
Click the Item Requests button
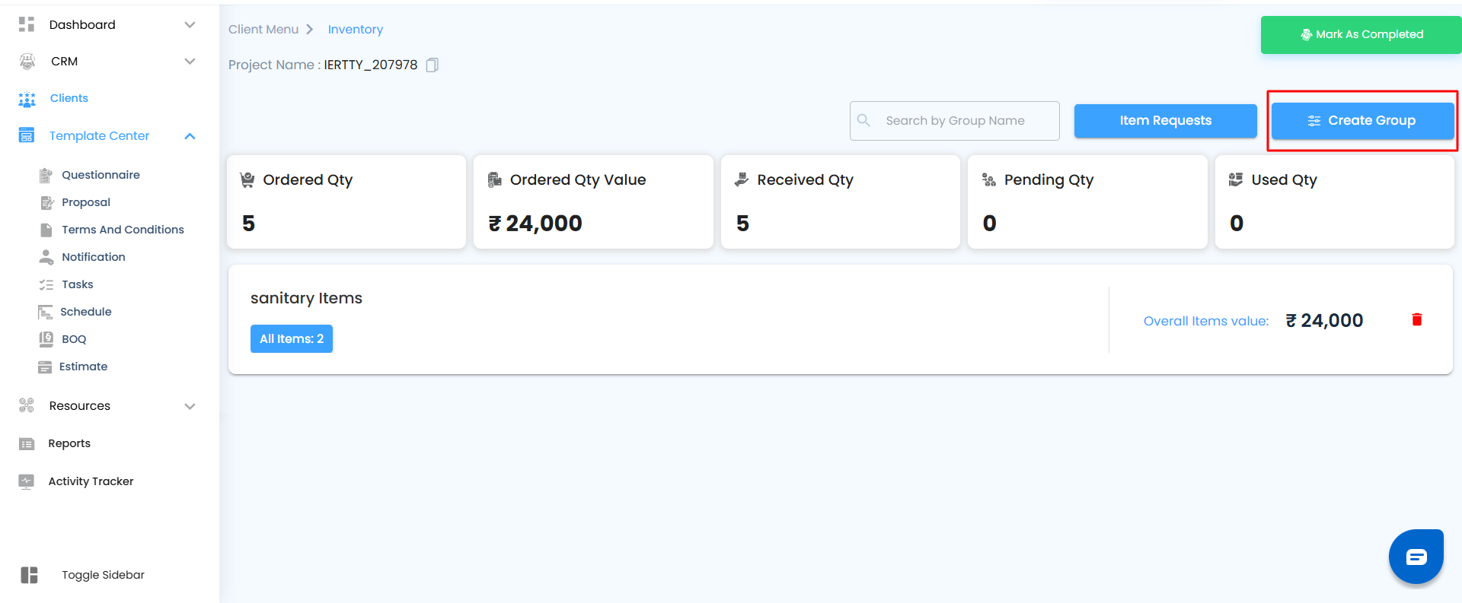tap(1165, 121)
